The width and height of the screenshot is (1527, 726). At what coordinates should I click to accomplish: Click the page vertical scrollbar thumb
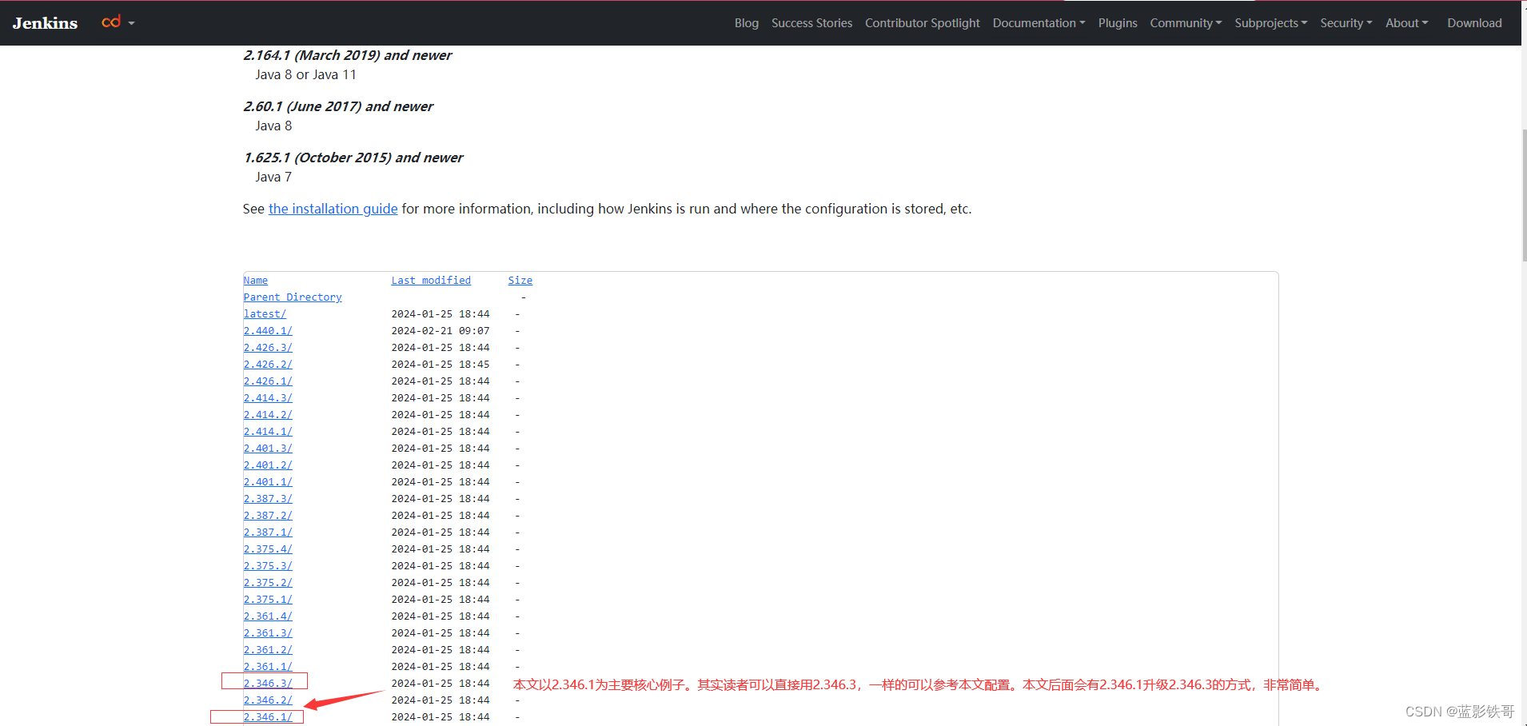1524,196
